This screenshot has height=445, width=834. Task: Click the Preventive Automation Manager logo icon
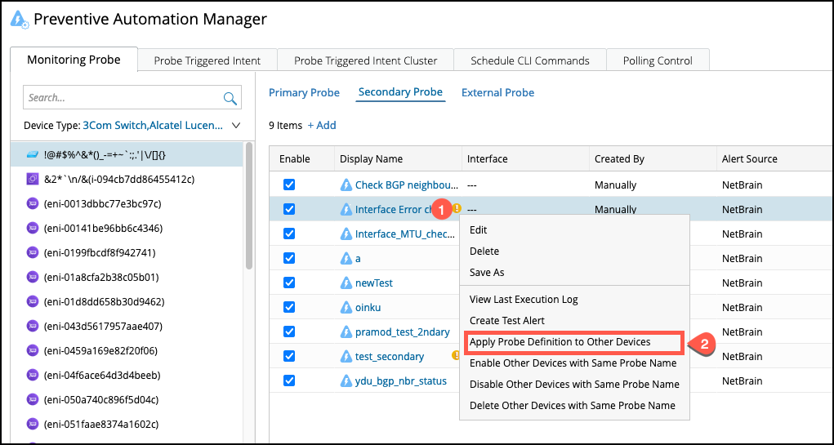click(x=20, y=20)
